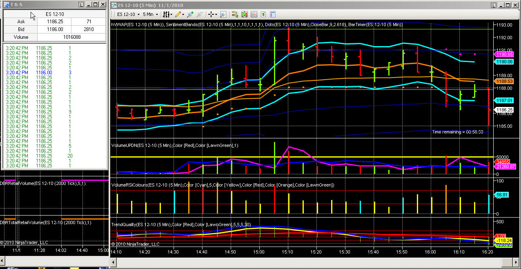Select the trade row with size 5
The image size is (521, 269).
[55, 146]
